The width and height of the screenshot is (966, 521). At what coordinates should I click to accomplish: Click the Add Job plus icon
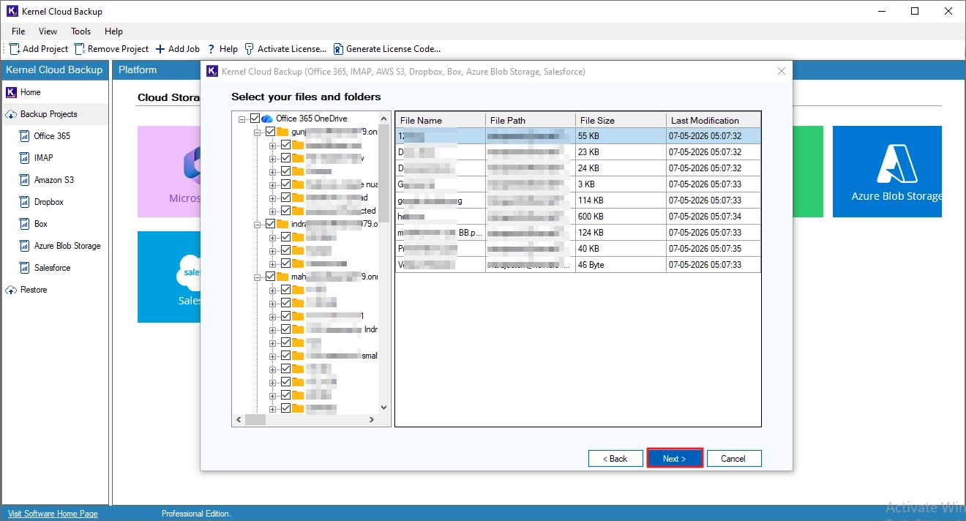160,49
